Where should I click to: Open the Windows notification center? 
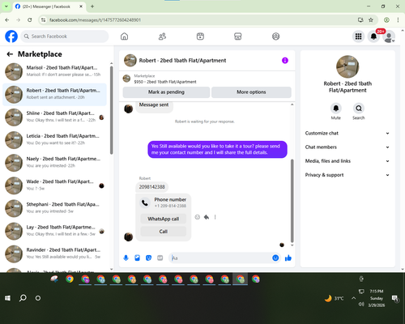[x=395, y=298]
